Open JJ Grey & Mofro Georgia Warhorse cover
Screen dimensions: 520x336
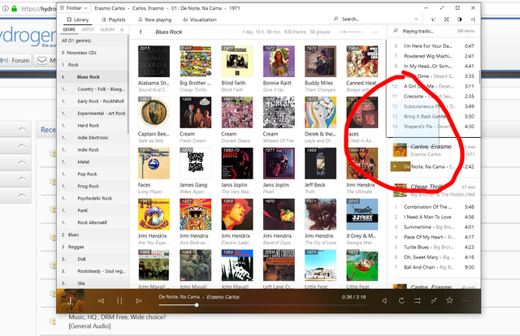pyautogui.click(x=362, y=214)
